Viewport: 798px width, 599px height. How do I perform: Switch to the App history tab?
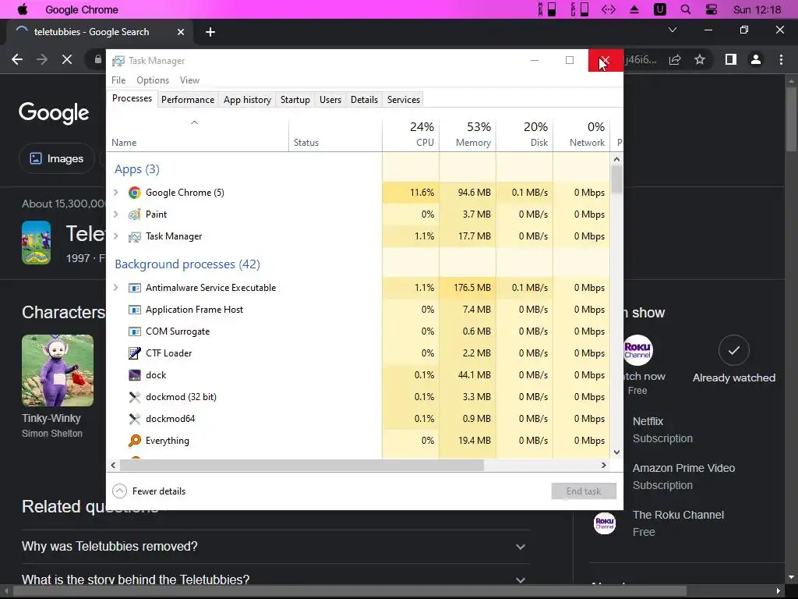(247, 100)
